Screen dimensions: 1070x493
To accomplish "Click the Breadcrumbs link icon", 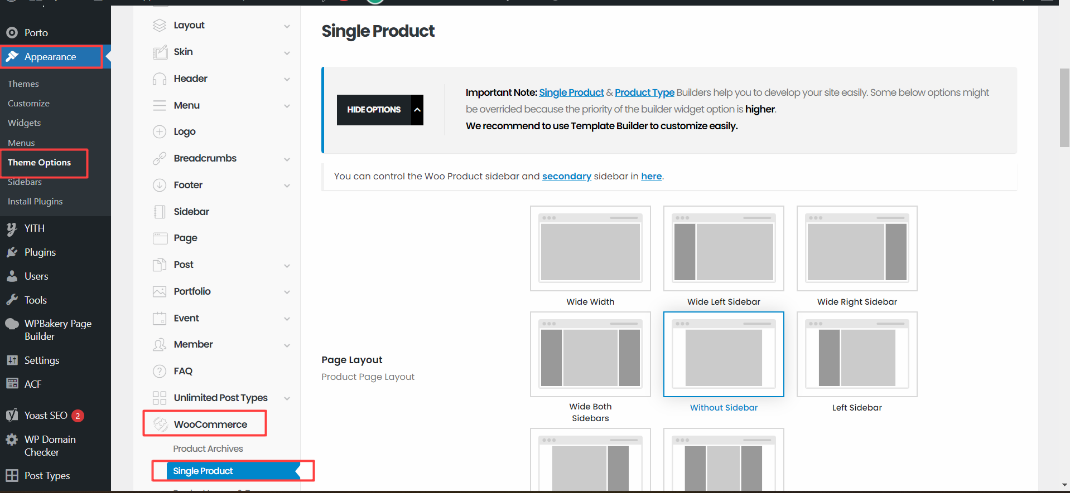I will coord(160,158).
